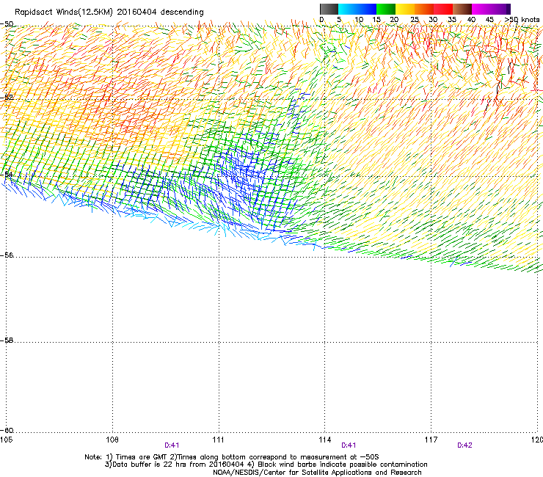Click the brown 35-40 knots legend swatch

pos(462,9)
